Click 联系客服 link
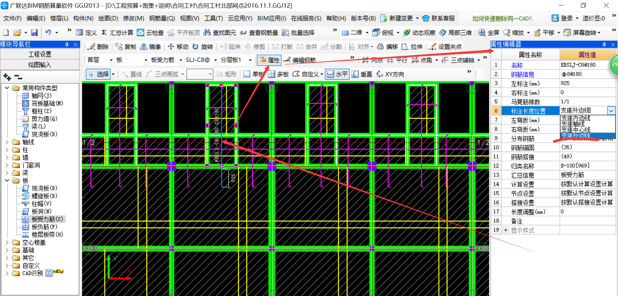This screenshot has width=618, height=296. pyautogui.click(x=438, y=18)
